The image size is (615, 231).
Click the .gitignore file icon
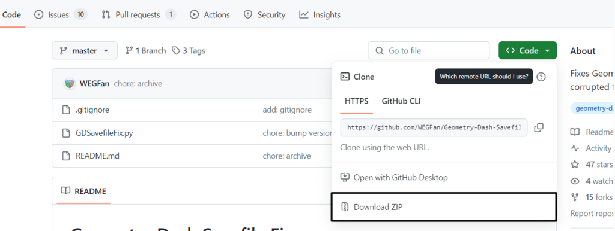(66, 110)
